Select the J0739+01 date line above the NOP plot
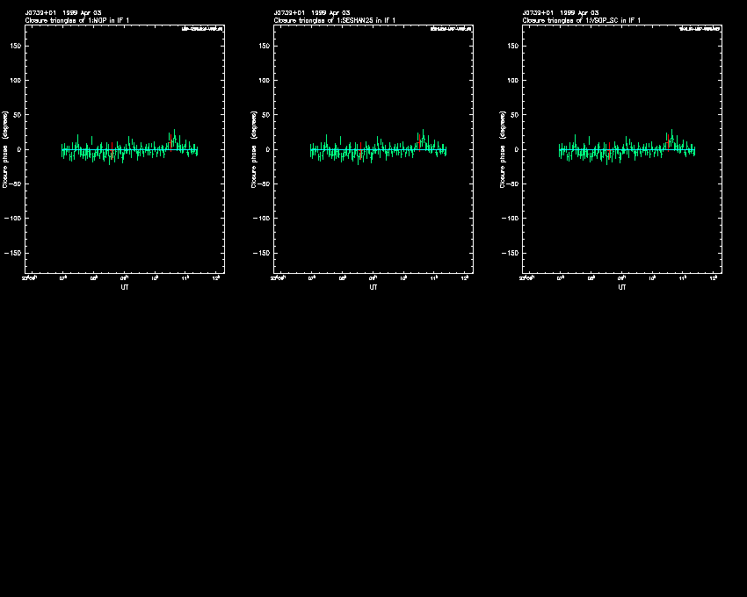The image size is (747, 597). click(x=63, y=13)
